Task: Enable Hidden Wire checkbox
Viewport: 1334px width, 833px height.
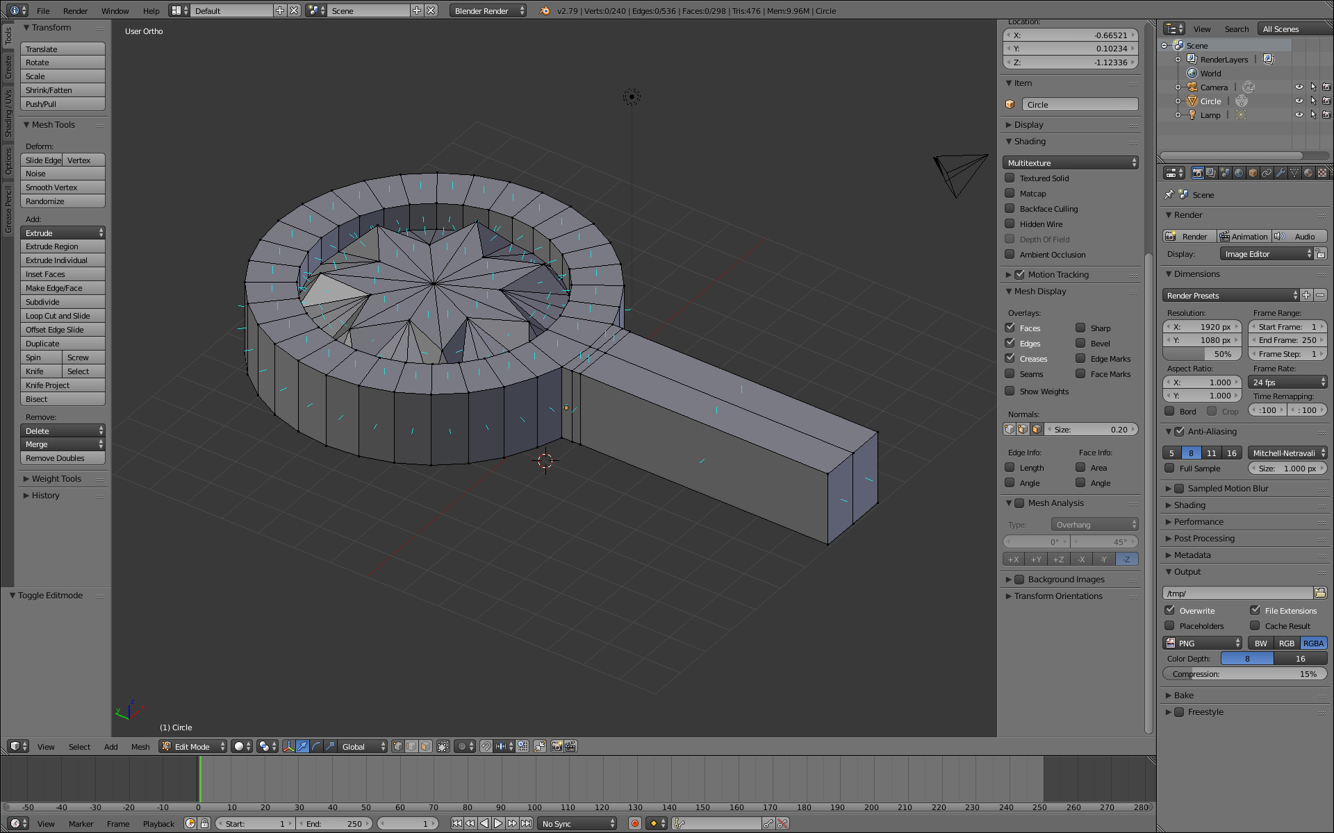Action: click(x=1010, y=224)
